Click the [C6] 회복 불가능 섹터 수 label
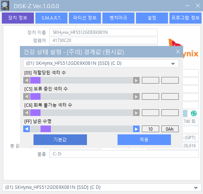 click(48, 105)
